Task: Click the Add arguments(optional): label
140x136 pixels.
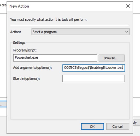Action: pyautogui.click(x=32, y=67)
